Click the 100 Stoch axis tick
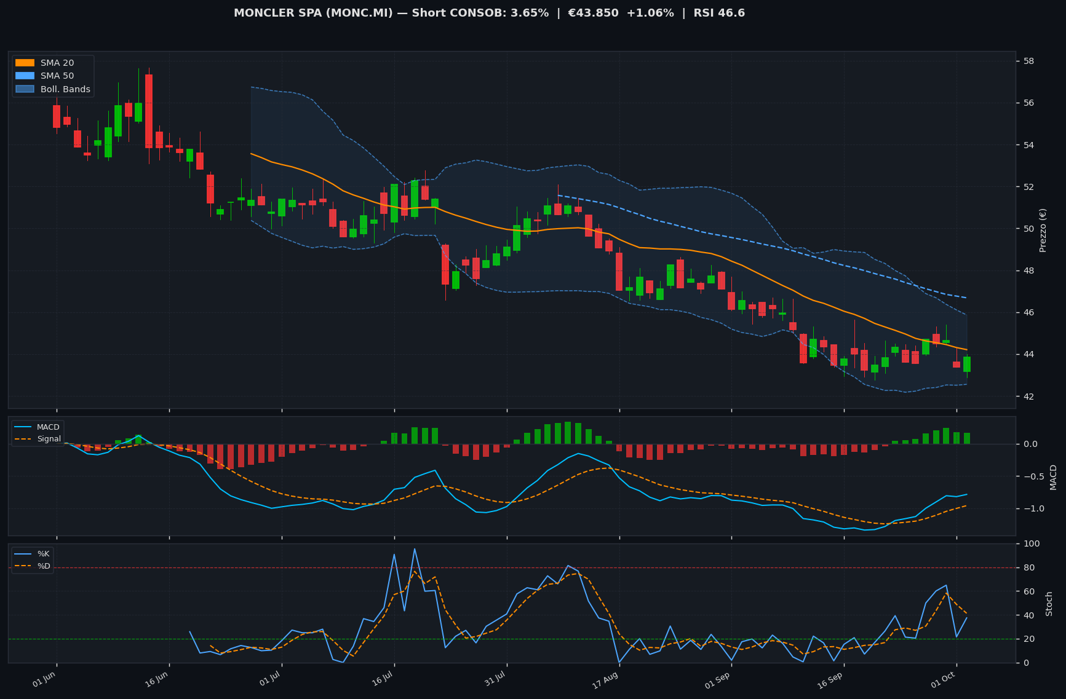1066x699 pixels. [1032, 544]
